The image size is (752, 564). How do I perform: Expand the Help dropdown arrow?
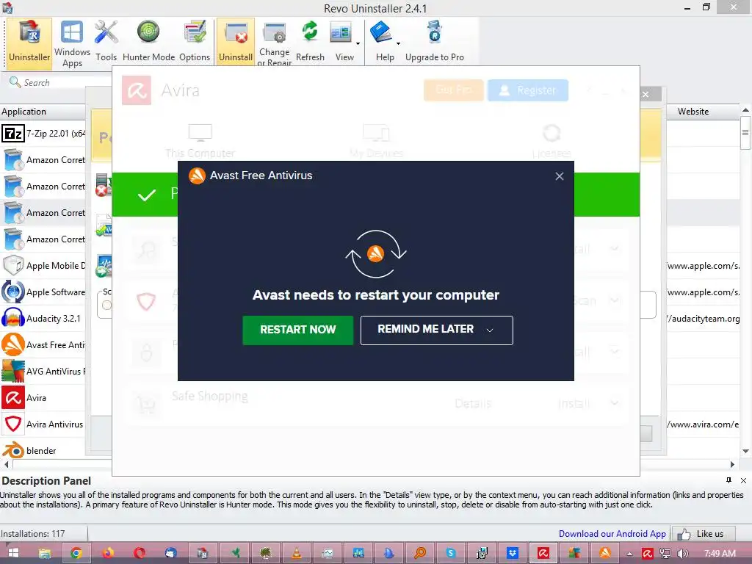[398, 43]
